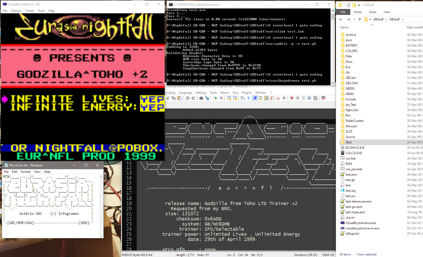The height and width of the screenshot is (257, 423).
Task: Toggle synchronize vertical scrolling icon
Action: point(229,98)
